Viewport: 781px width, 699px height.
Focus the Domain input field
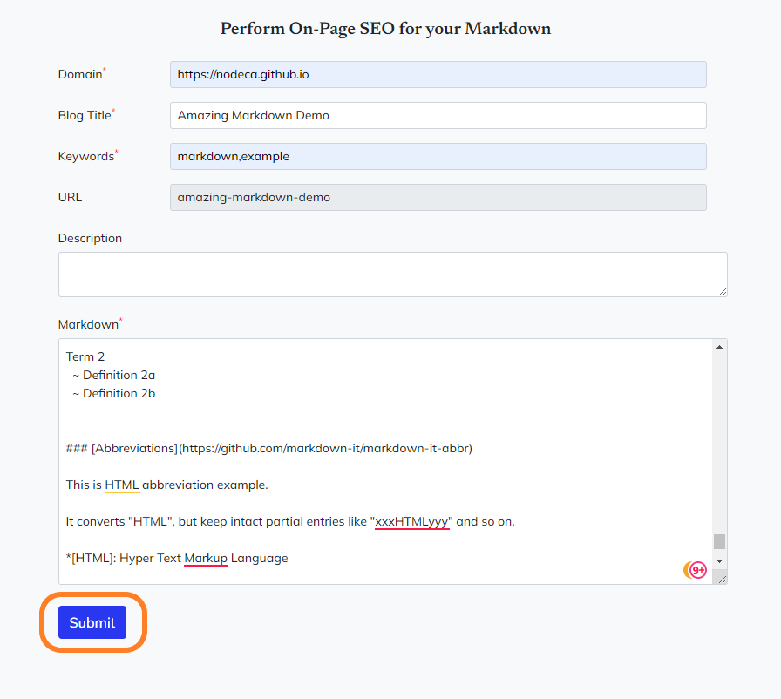[438, 75]
